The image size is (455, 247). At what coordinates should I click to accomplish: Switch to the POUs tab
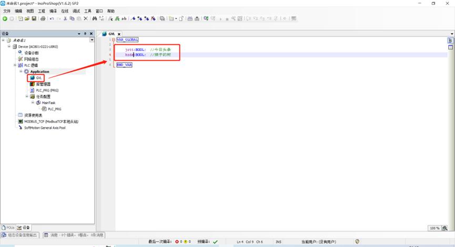[8, 228]
